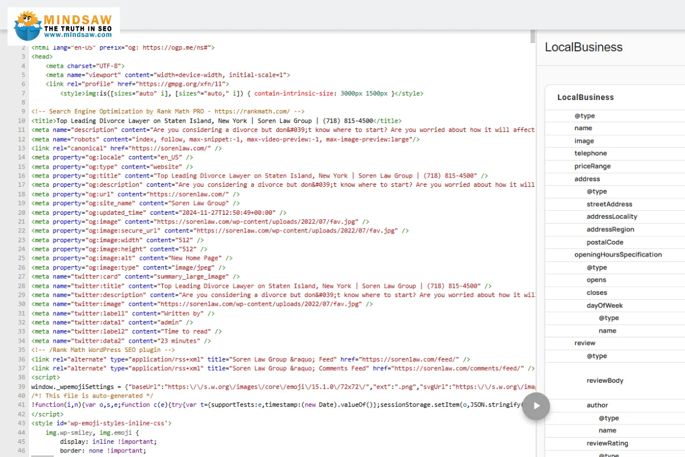
Task: Click the reviewBody row
Action: 615,380
